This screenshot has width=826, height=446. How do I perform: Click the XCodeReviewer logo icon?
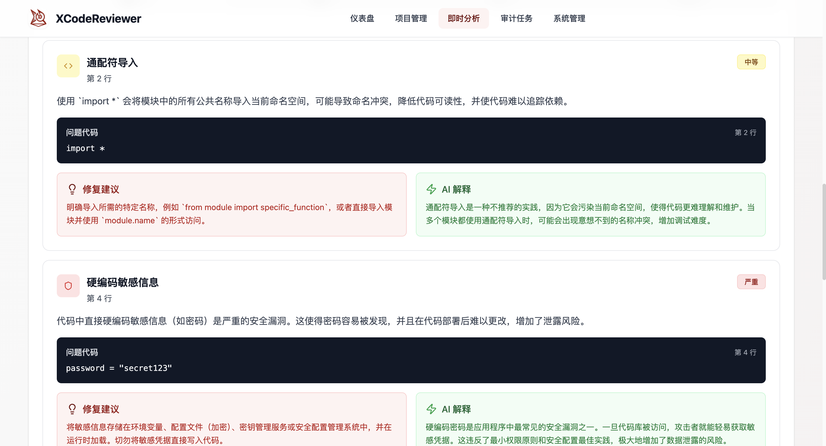tap(38, 18)
